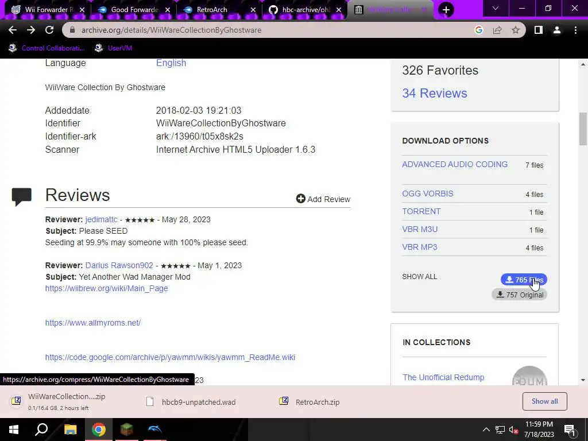Viewport: 588px width, 441px height.
Task: Open Chrome's three-dot menu
Action: click(x=575, y=30)
